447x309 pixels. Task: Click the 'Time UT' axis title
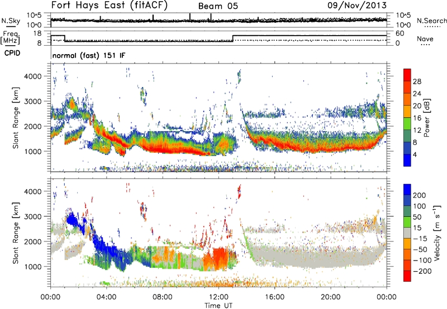(218, 305)
